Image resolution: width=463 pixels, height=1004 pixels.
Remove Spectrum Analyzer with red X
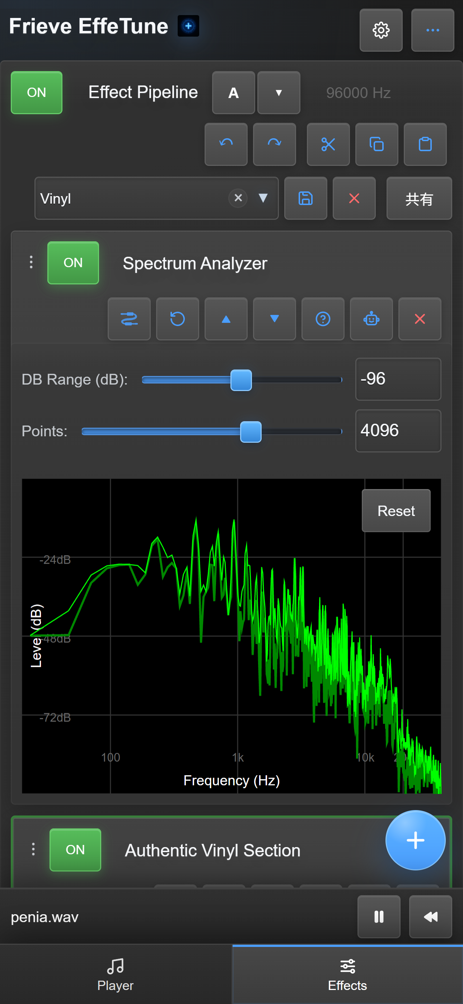tap(420, 319)
